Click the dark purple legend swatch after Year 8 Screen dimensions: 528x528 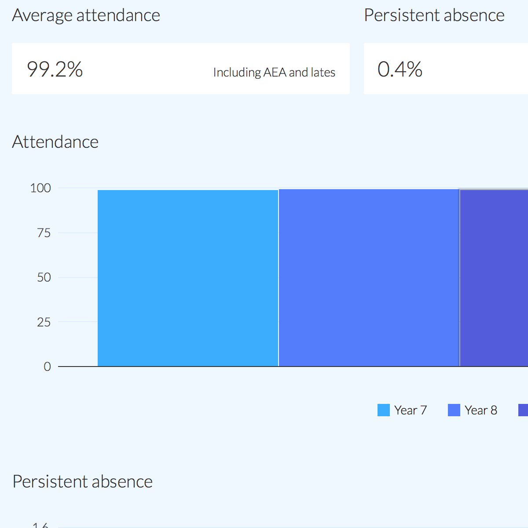click(x=523, y=410)
